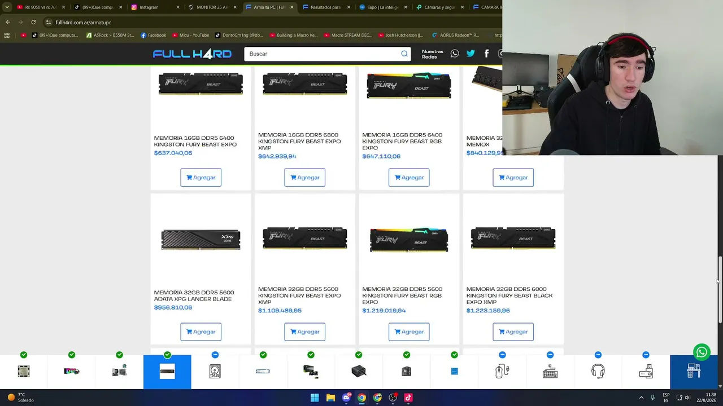This screenshot has height=406, width=723.
Task: Switch to the MONITOR 25 tab
Action: click(212, 7)
